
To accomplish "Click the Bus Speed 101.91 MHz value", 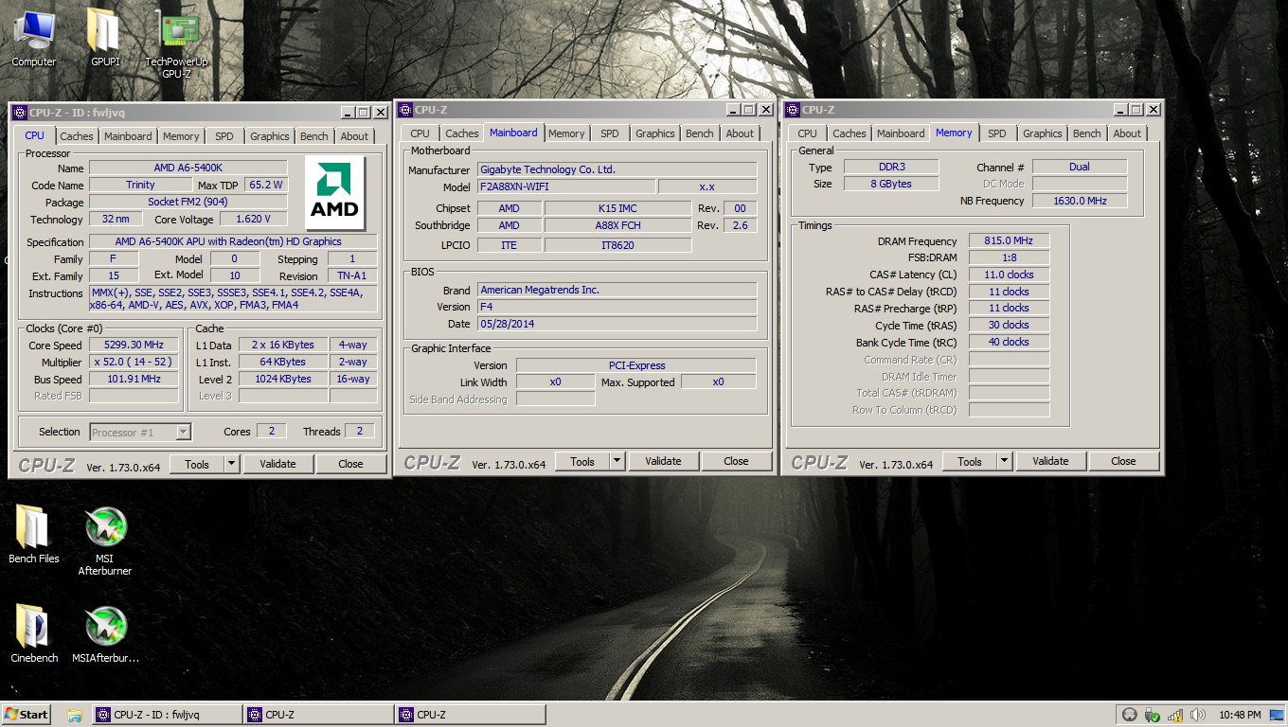I will 134,379.
